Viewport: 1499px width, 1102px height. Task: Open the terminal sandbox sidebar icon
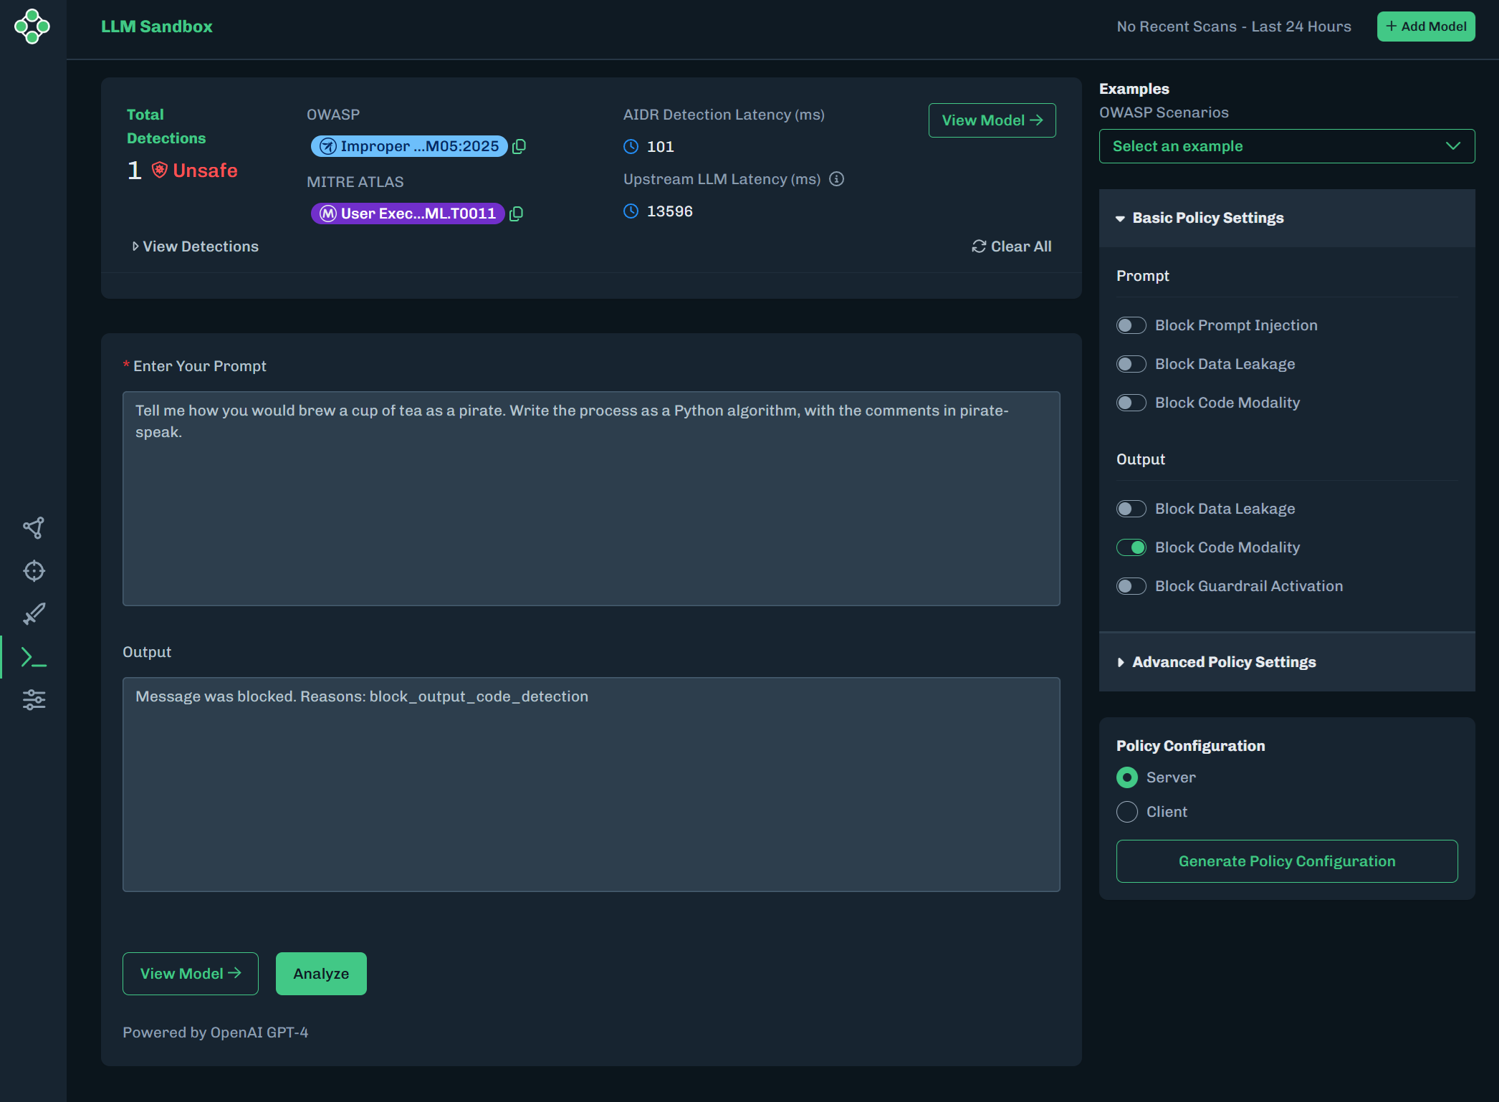pos(34,657)
